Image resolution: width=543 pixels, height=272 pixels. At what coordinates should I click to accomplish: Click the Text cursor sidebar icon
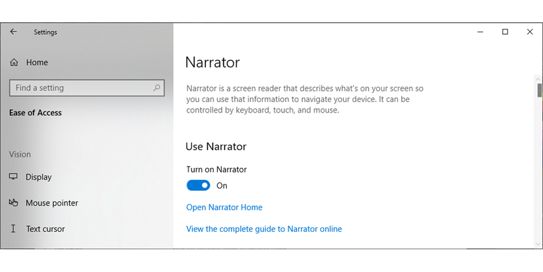14,229
